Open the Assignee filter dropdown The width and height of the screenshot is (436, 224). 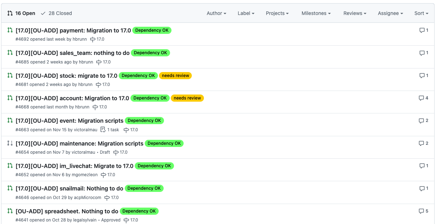pyautogui.click(x=390, y=13)
